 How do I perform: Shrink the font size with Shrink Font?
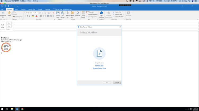pyautogui.click(x=42, y=13)
